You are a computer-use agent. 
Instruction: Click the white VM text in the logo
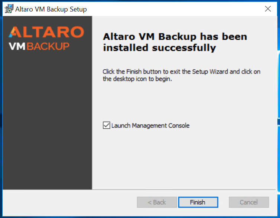click(x=17, y=46)
